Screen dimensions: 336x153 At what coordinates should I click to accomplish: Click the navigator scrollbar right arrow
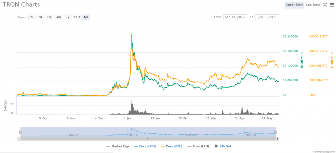[278, 139]
